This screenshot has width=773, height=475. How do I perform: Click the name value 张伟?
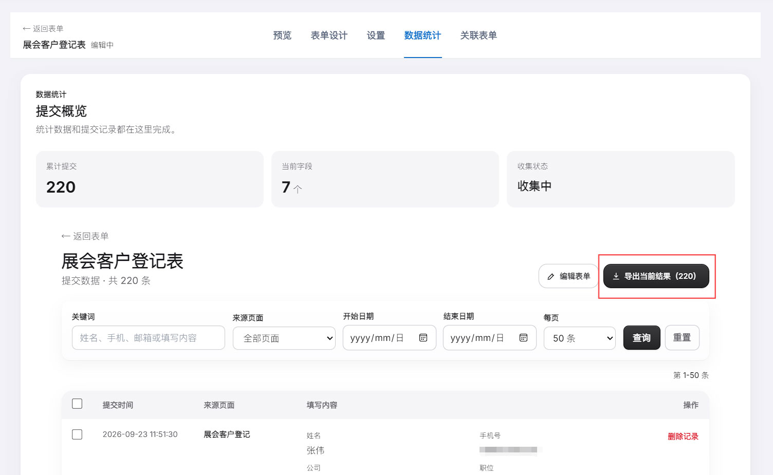316,450
